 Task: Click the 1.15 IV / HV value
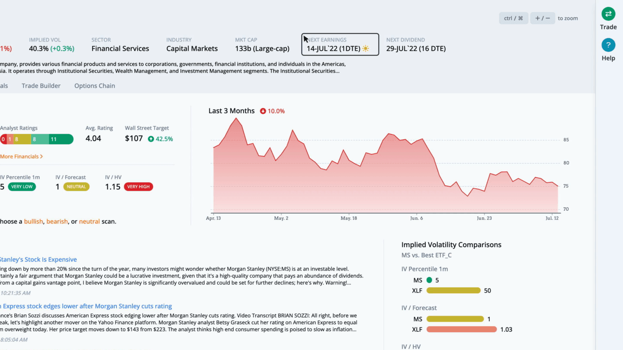pos(112,187)
